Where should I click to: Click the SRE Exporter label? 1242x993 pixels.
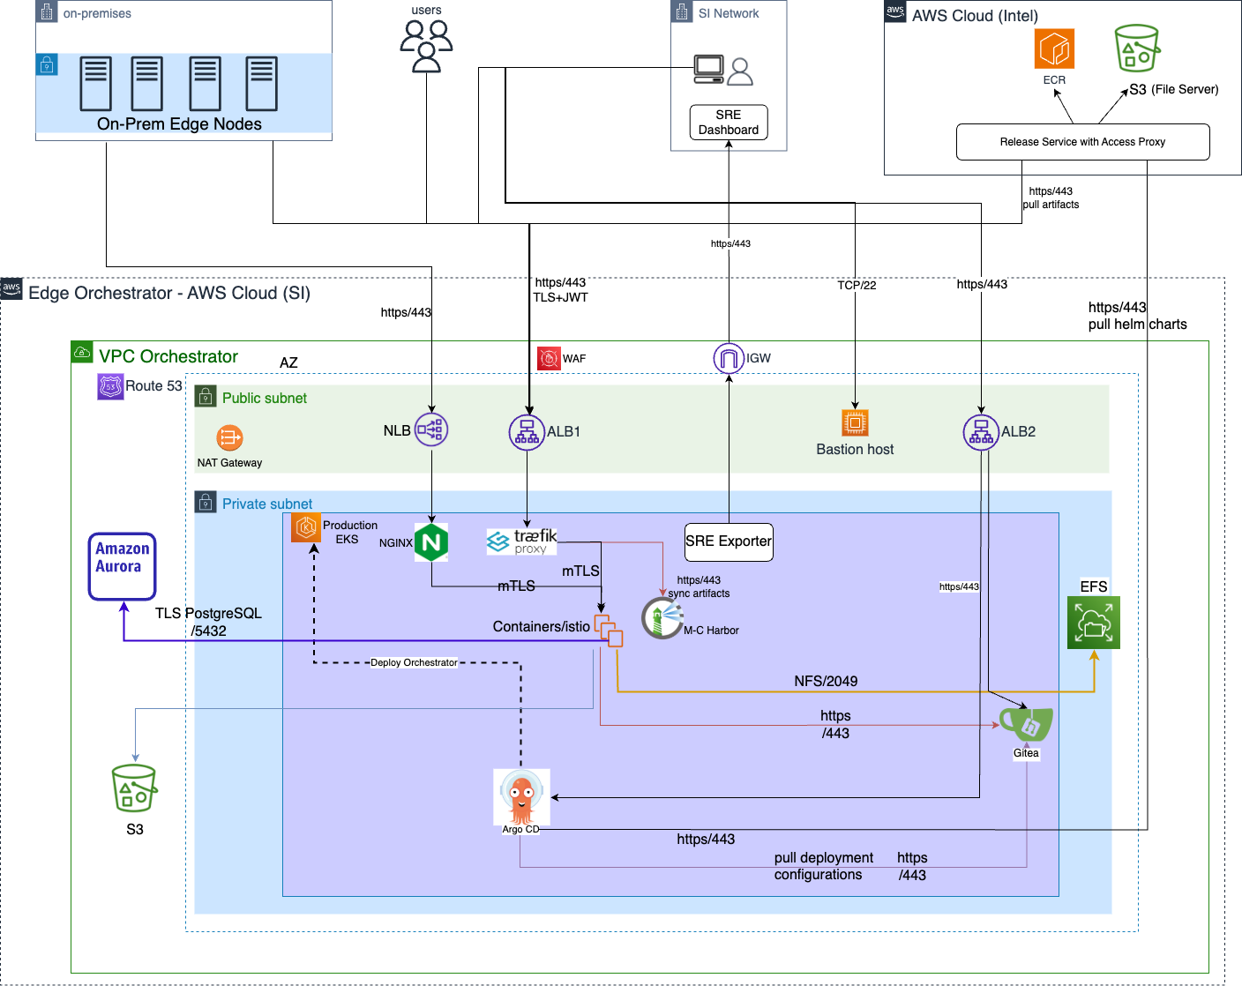click(729, 542)
